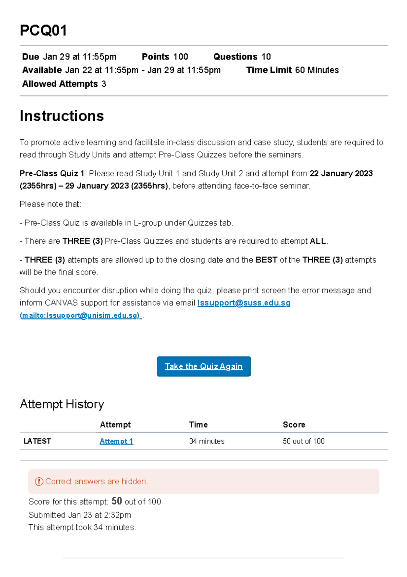Click the Time Limit label
This screenshot has height=577, width=407.
269,70
